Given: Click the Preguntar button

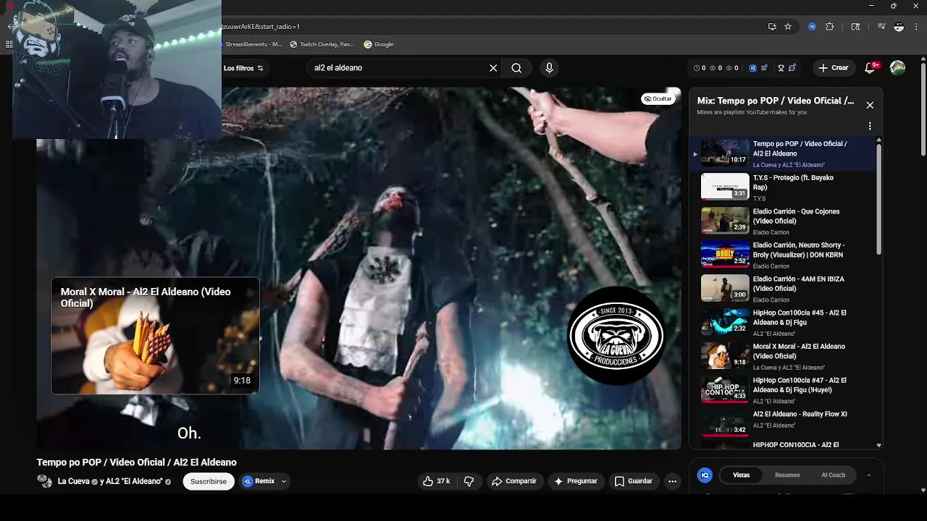Looking at the screenshot, I should [576, 481].
